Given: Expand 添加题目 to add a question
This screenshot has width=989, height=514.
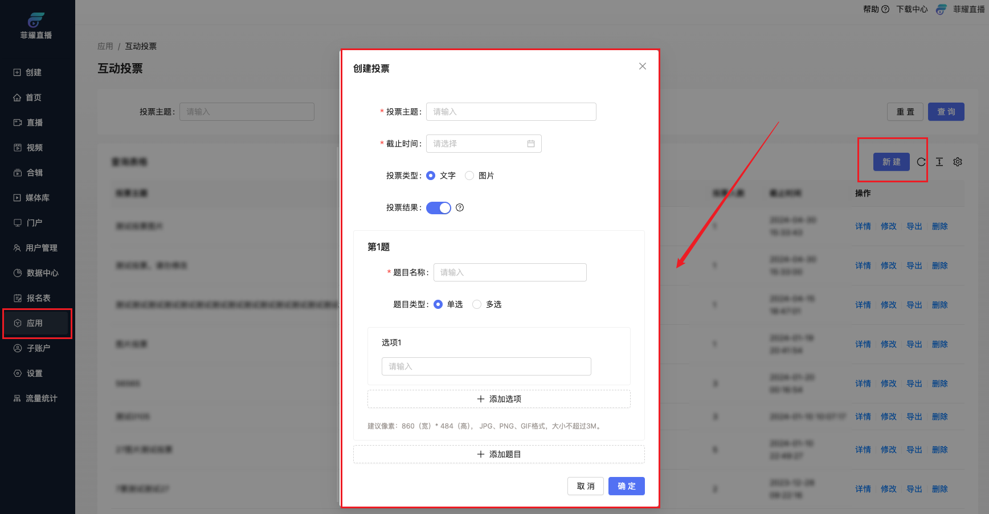Looking at the screenshot, I should 498,454.
